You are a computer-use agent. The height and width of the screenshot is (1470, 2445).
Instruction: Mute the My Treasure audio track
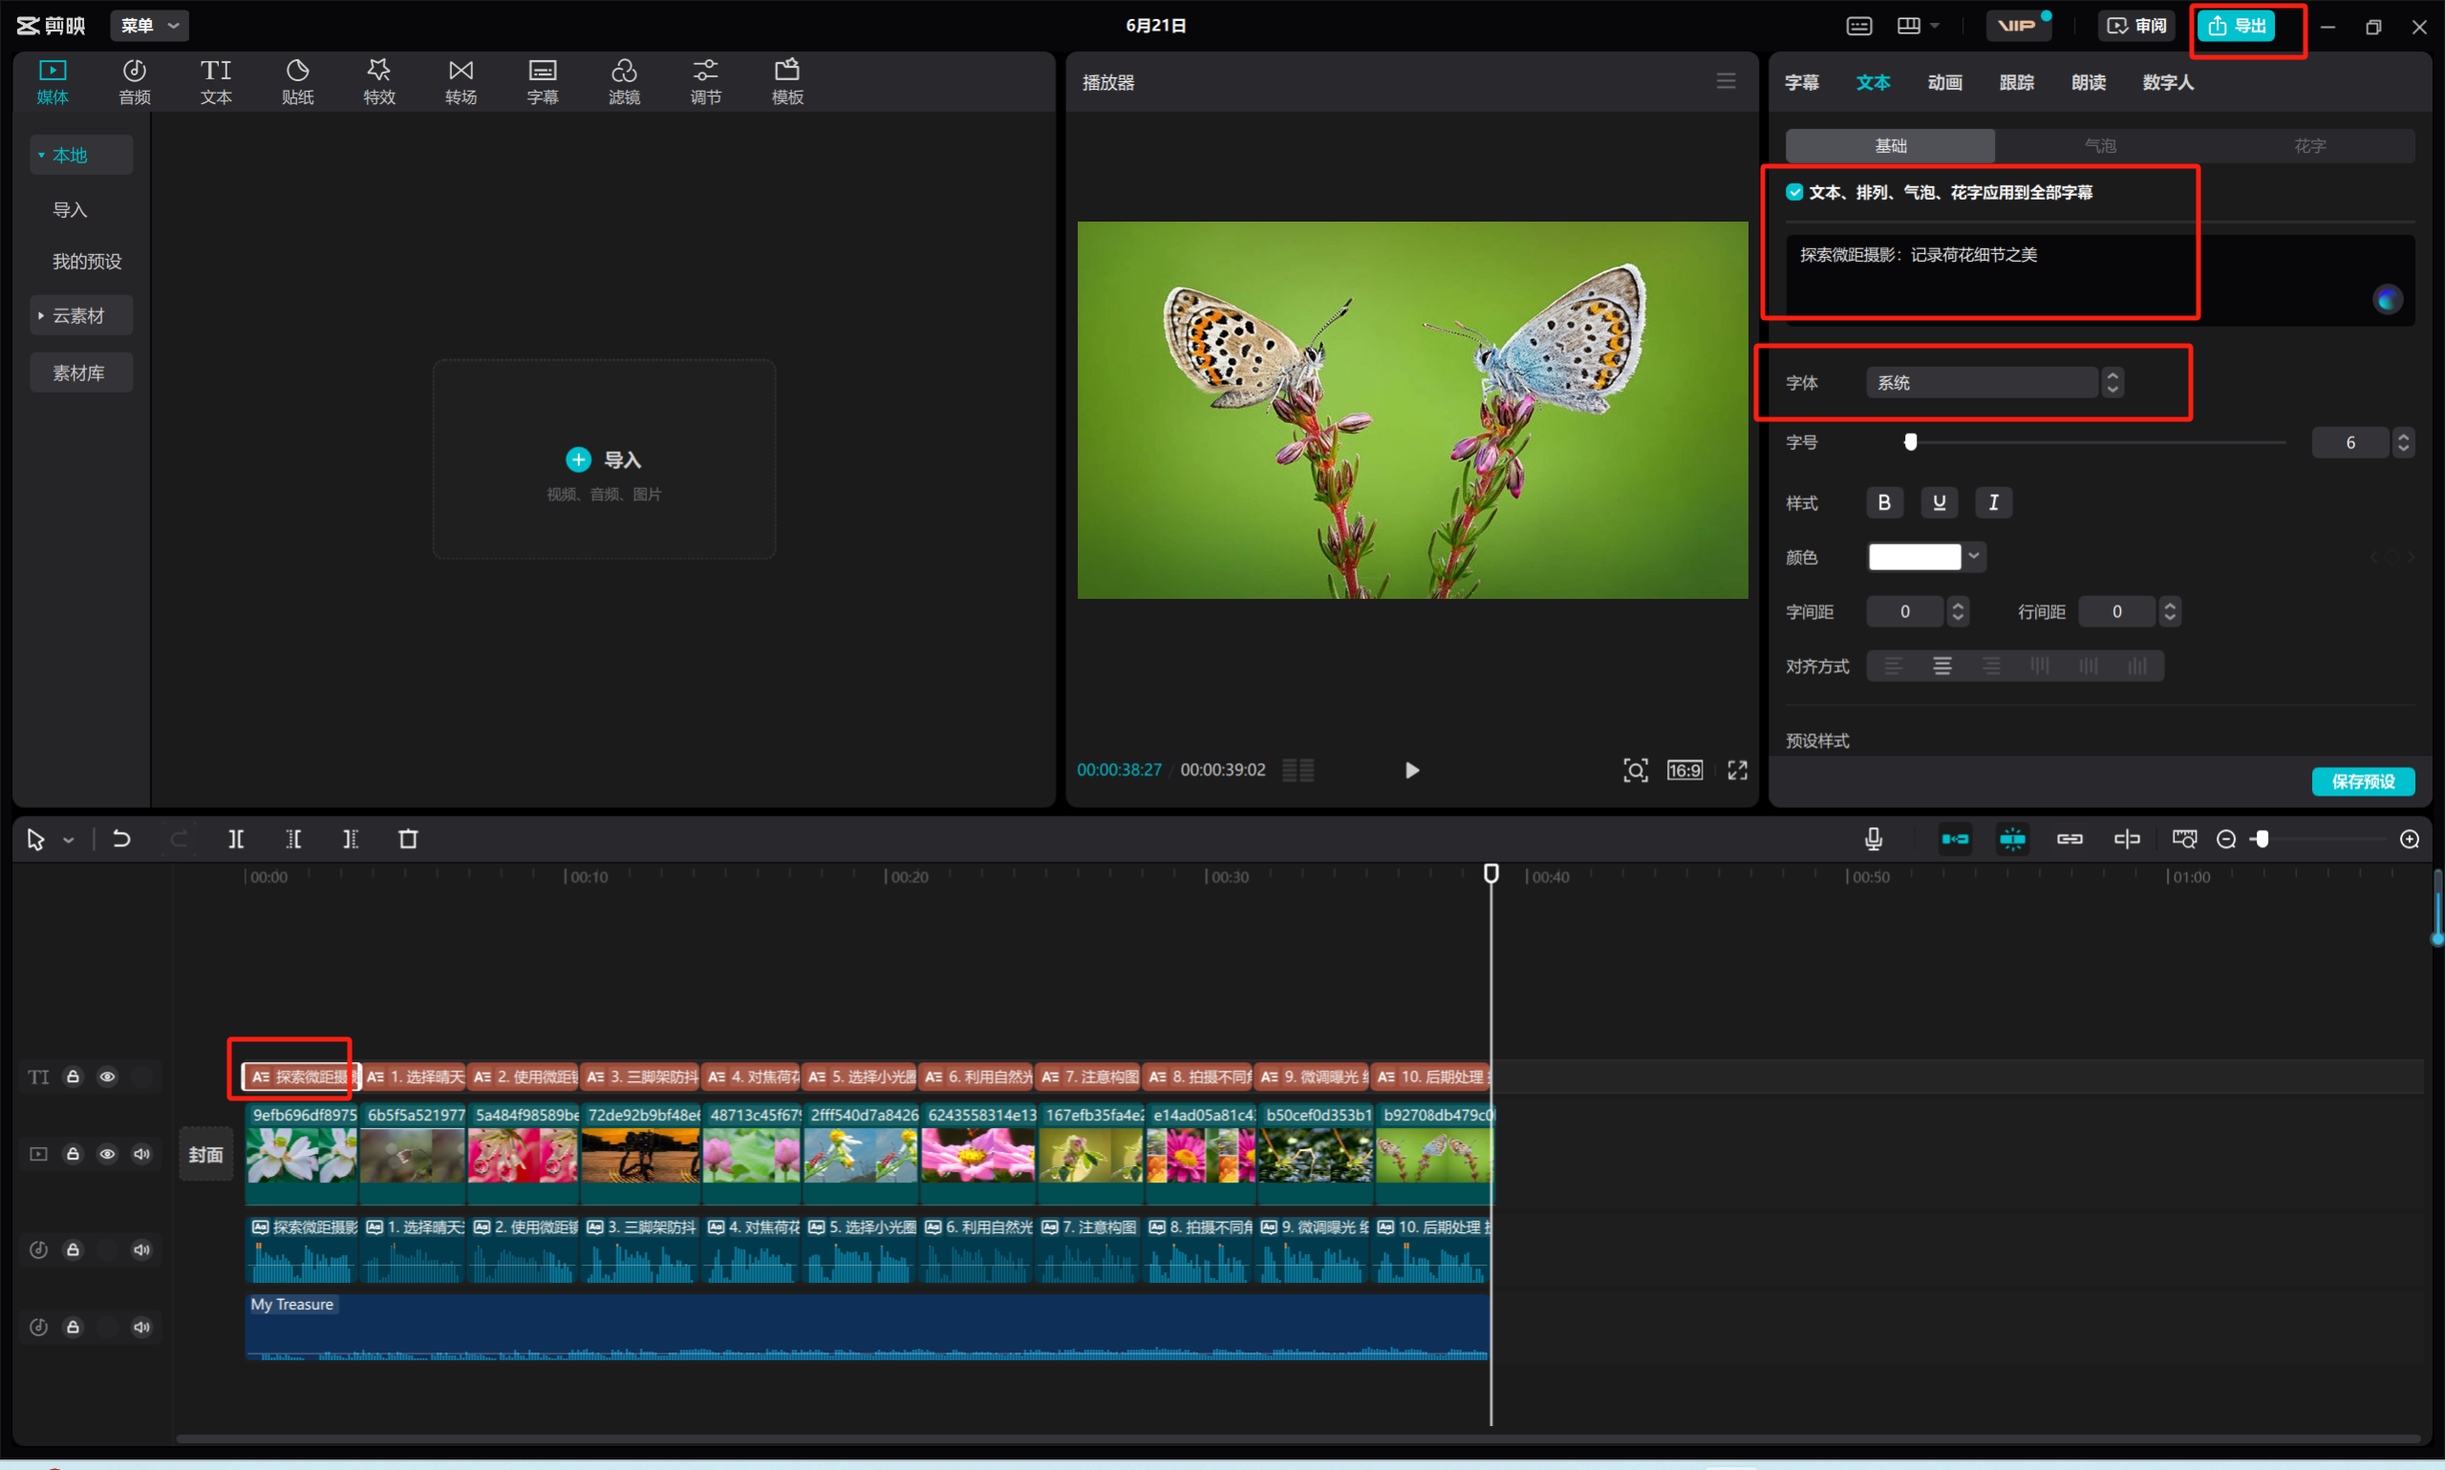click(x=141, y=1328)
